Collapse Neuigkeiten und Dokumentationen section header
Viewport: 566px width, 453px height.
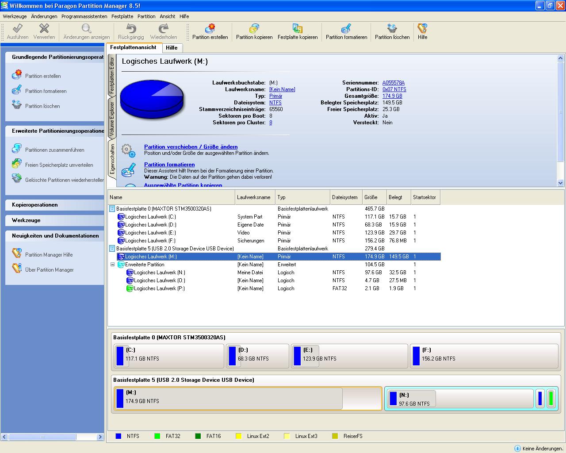click(54, 236)
